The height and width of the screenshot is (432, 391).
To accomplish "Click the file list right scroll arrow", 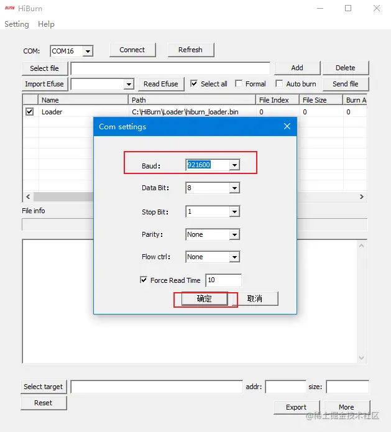I will (x=362, y=196).
